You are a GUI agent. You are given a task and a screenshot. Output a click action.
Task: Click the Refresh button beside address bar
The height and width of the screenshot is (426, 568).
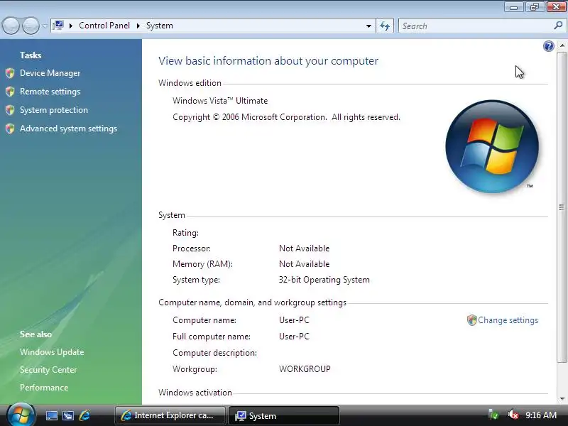pos(385,26)
